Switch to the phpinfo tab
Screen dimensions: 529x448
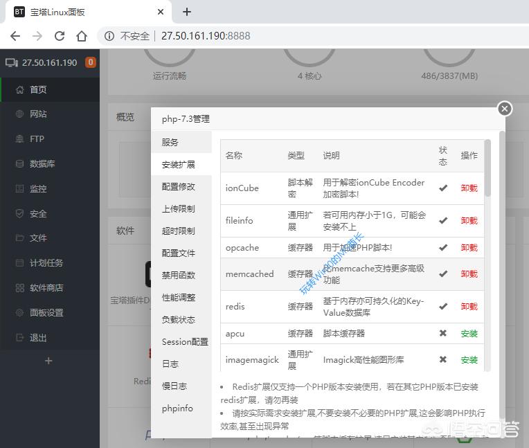click(x=181, y=409)
